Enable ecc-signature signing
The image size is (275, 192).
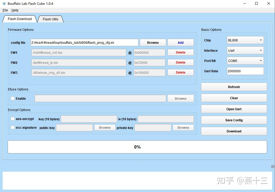point(12,127)
